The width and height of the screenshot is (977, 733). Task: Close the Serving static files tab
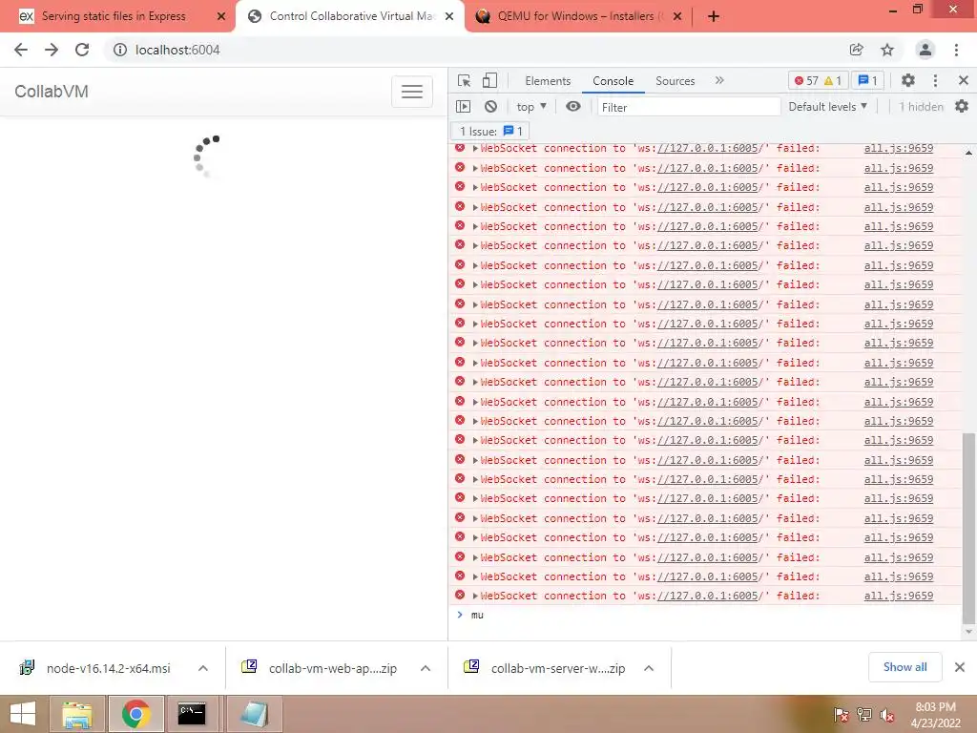[221, 16]
